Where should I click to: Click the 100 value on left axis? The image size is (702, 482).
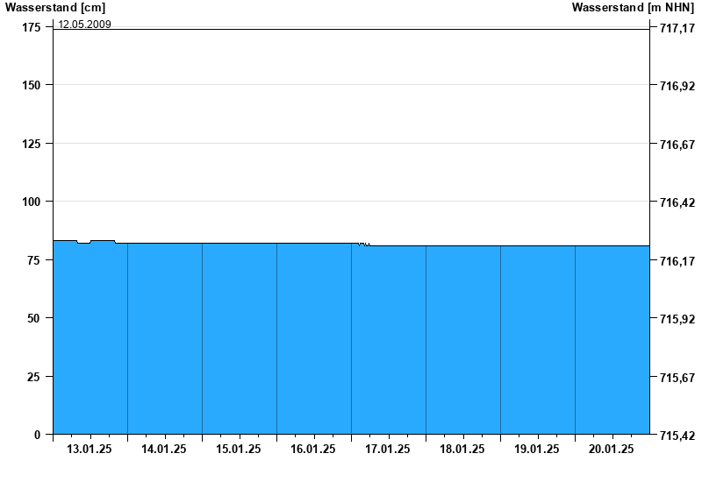click(31, 202)
